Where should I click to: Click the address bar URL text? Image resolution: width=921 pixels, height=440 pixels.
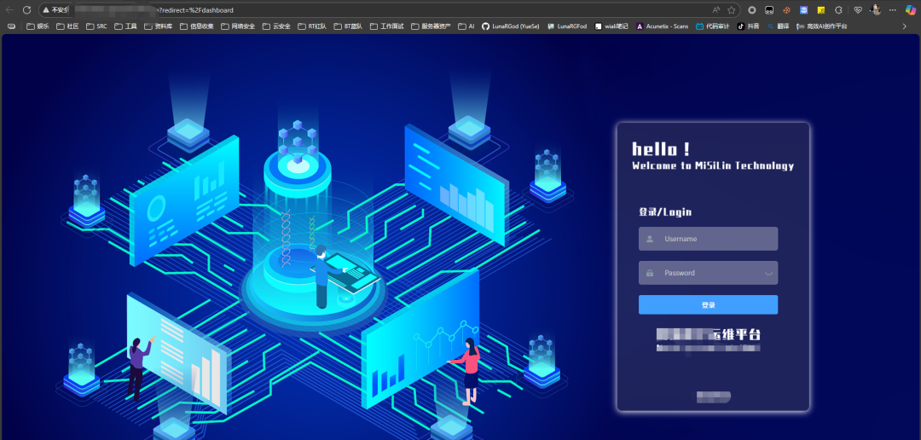pos(195,10)
